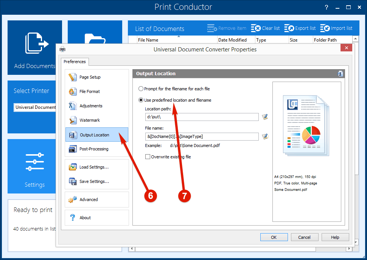Click Select Printer combo box
Screen dimensions: 367x260
[35, 107]
